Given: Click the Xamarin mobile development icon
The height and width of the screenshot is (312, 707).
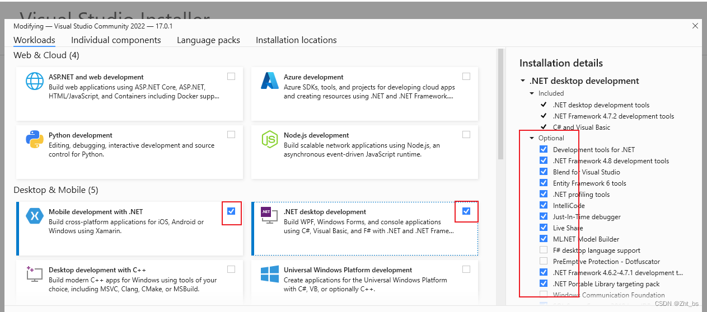Looking at the screenshot, I should pyautogui.click(x=35, y=216).
